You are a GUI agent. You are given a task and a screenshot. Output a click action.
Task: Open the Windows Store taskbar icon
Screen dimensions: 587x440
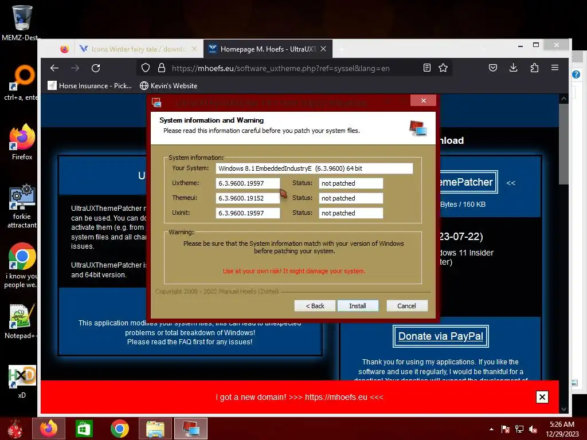[84, 429]
